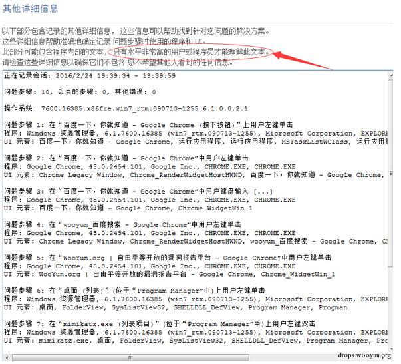Click the line 问题步骤: 10, 丢失的步骤: 0
Image resolution: width=401 pixels, height=364 pixels.
tap(80, 92)
